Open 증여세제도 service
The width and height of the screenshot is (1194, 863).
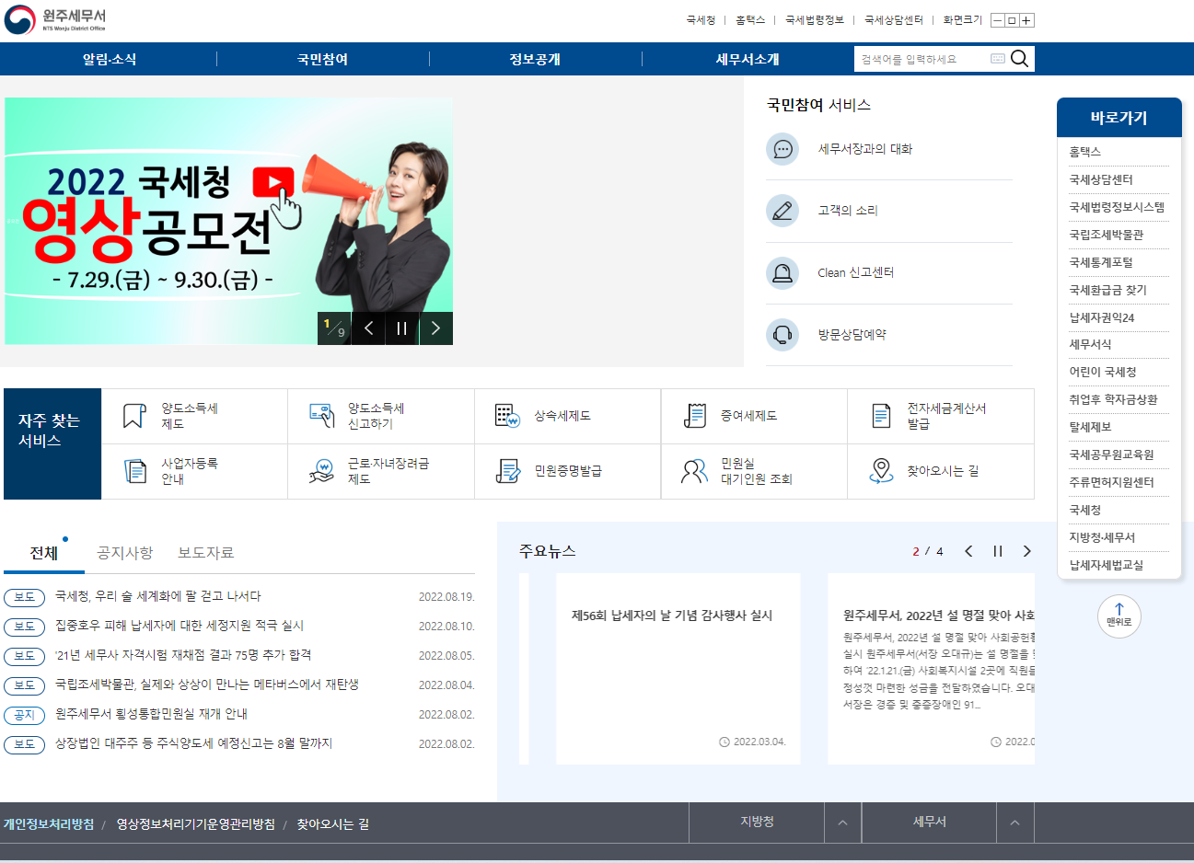pyautogui.click(x=754, y=416)
